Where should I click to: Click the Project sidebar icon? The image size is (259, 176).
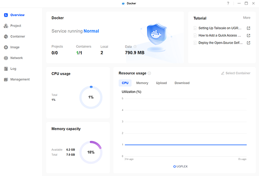pyautogui.click(x=6, y=26)
